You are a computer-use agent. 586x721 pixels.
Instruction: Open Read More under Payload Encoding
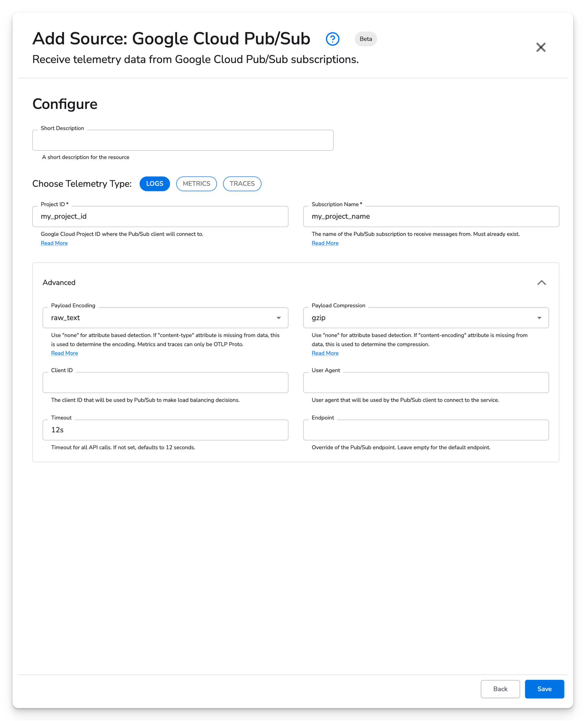(x=64, y=353)
